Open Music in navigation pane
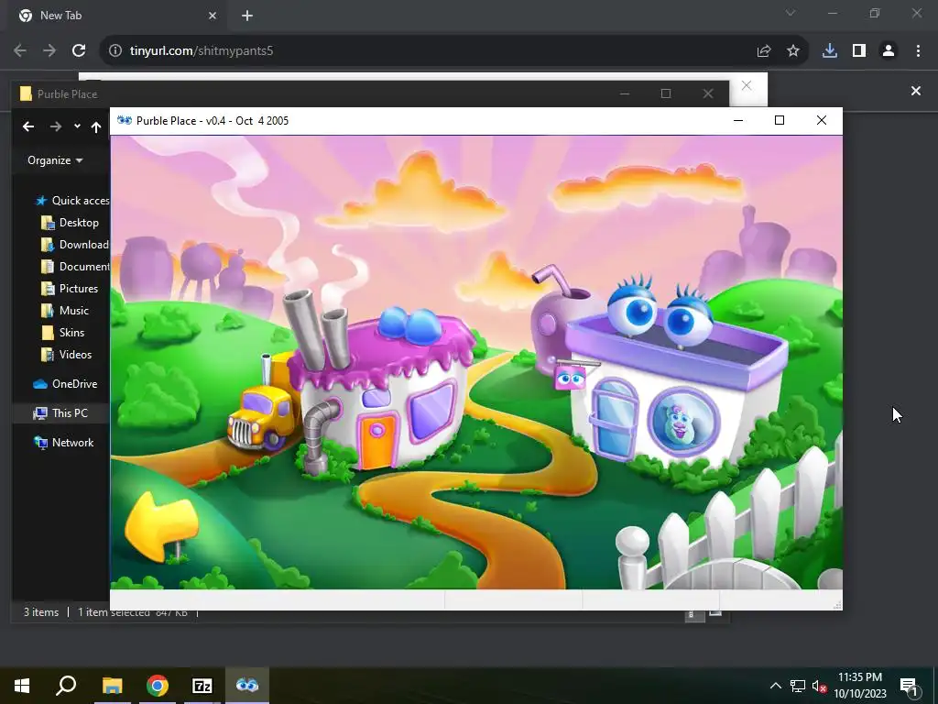 click(x=65, y=311)
